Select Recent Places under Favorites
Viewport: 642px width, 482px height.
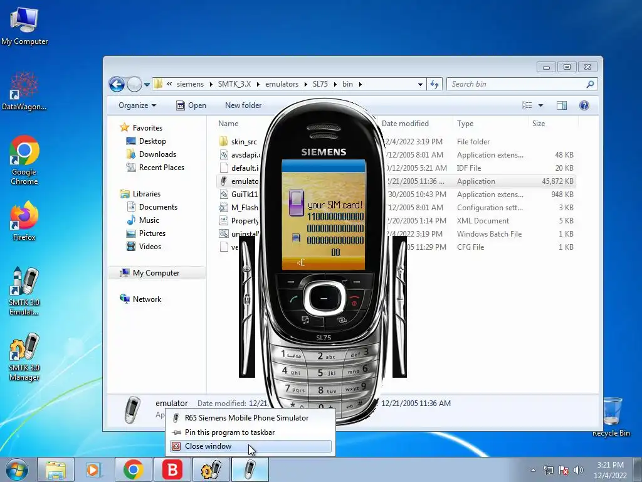[155, 168]
